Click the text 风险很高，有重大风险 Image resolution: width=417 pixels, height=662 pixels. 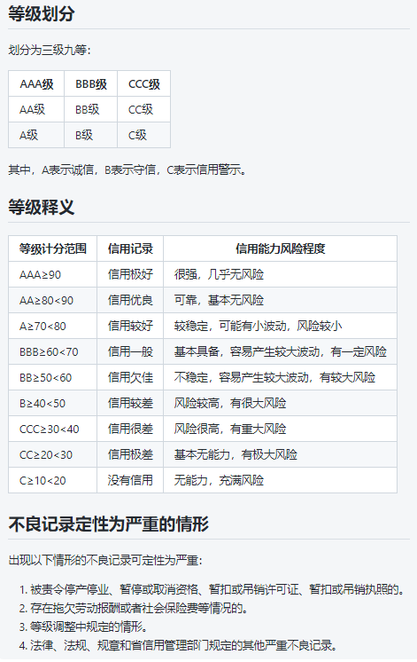pos(230,429)
